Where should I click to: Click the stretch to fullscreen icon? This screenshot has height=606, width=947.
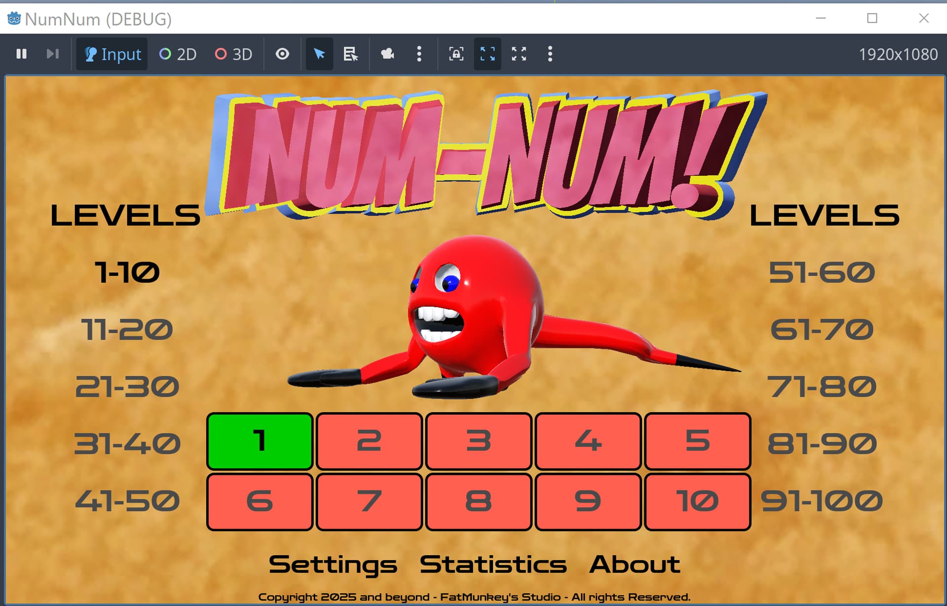[x=519, y=54]
